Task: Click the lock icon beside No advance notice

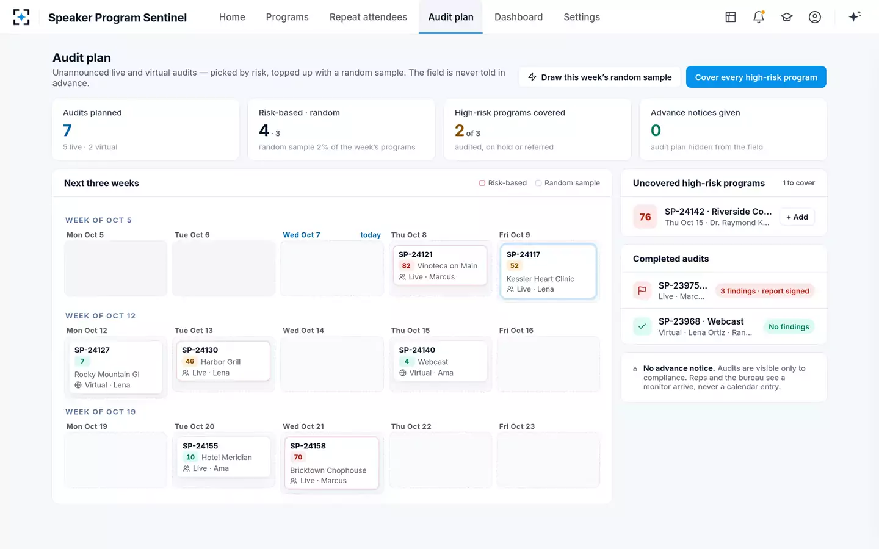Action: coord(635,369)
